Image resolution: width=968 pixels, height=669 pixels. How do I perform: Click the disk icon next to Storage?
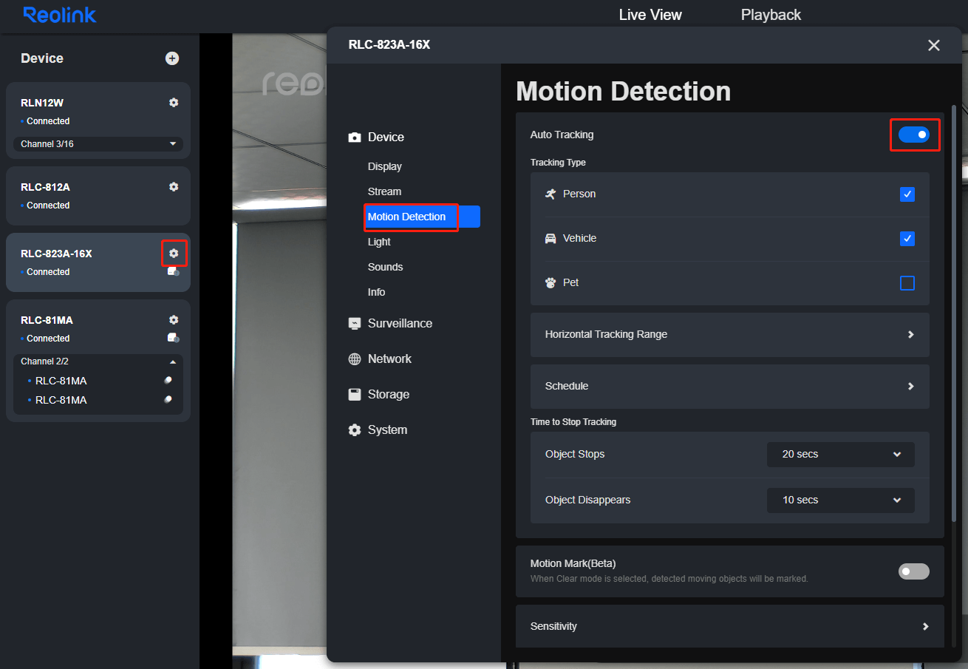coord(355,395)
